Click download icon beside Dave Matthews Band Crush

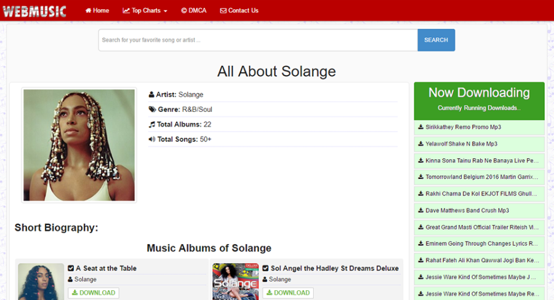[x=421, y=210]
